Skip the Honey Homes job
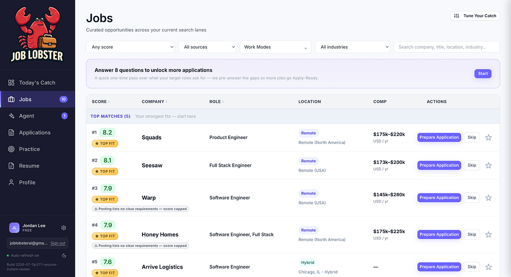 point(472,234)
